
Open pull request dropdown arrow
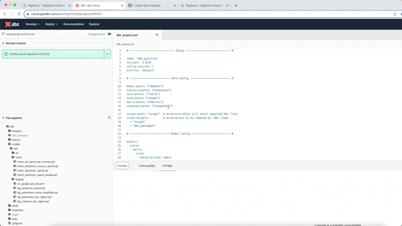[107, 54]
